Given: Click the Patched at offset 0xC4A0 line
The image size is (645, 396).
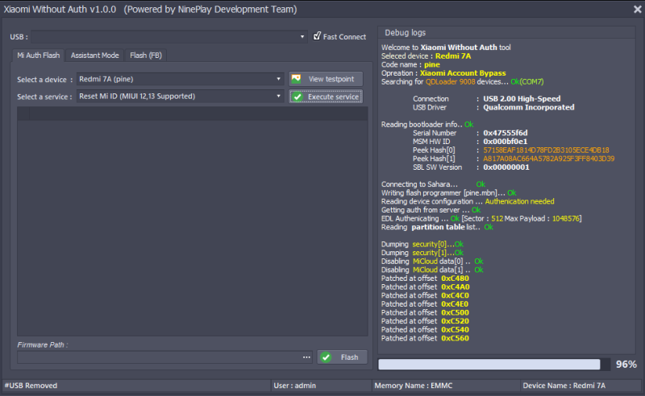Looking at the screenshot, I should (426, 287).
